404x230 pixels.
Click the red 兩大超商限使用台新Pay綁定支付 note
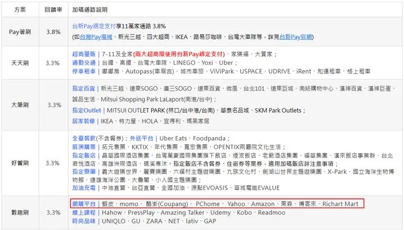pos(179,54)
